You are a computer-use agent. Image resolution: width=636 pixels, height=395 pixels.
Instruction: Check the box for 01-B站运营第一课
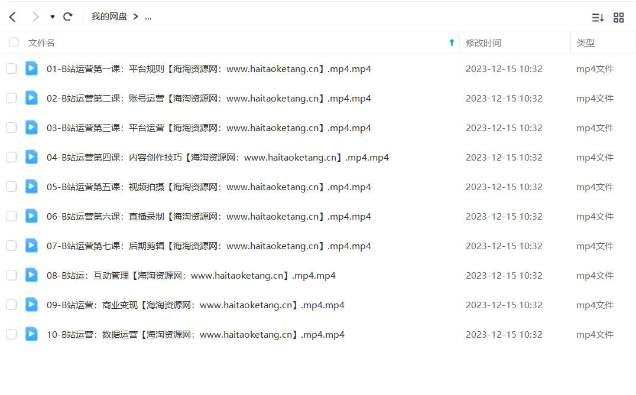(11, 68)
